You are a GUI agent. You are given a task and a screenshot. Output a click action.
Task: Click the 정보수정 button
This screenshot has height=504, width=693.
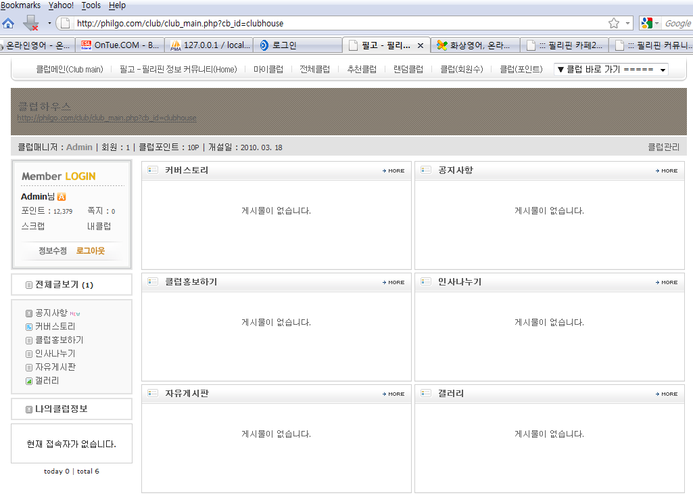tap(53, 251)
